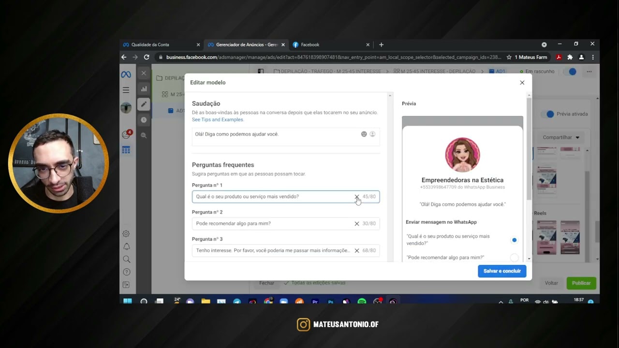The image size is (619, 348).
Task: Click Salvar e concluir button
Action: [x=502, y=271]
